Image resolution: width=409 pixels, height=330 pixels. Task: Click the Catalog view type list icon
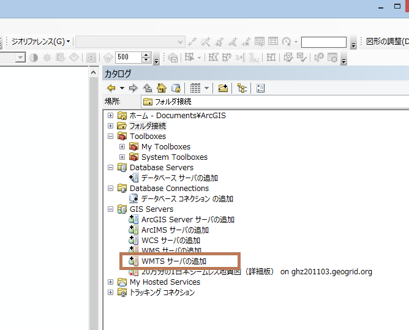(195, 88)
